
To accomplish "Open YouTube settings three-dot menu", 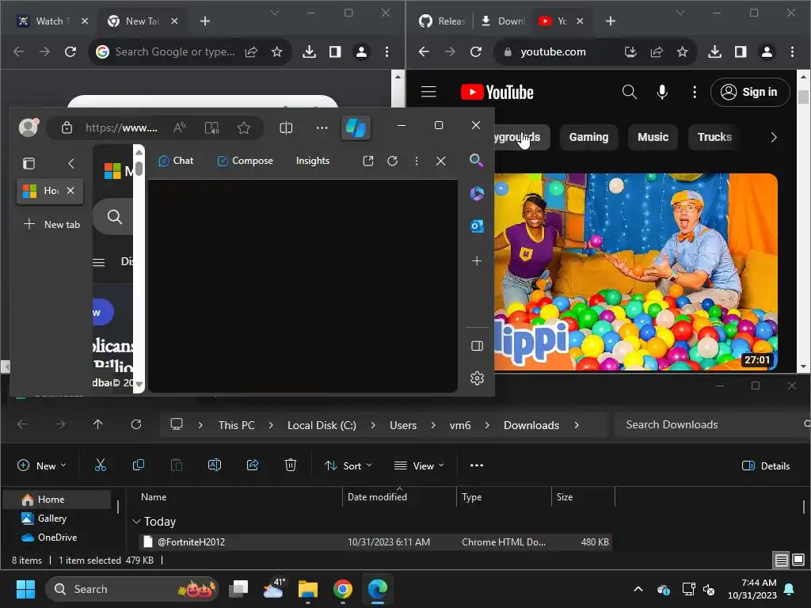I will (x=695, y=92).
